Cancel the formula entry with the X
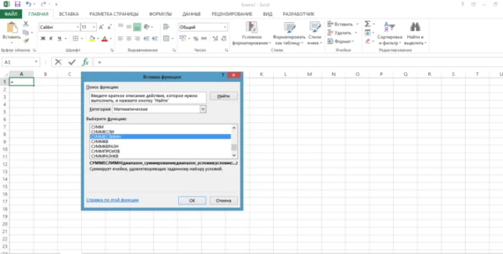This screenshot has height=254, width=503. [58, 62]
